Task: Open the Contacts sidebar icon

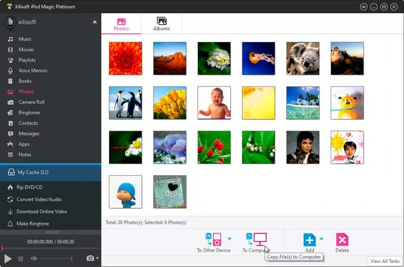Action: (10, 123)
